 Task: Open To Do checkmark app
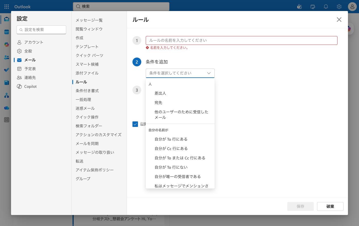[x=7, y=70]
